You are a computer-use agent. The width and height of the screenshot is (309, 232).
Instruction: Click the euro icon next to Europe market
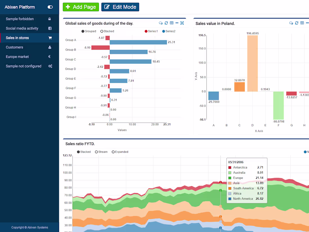tap(51, 57)
